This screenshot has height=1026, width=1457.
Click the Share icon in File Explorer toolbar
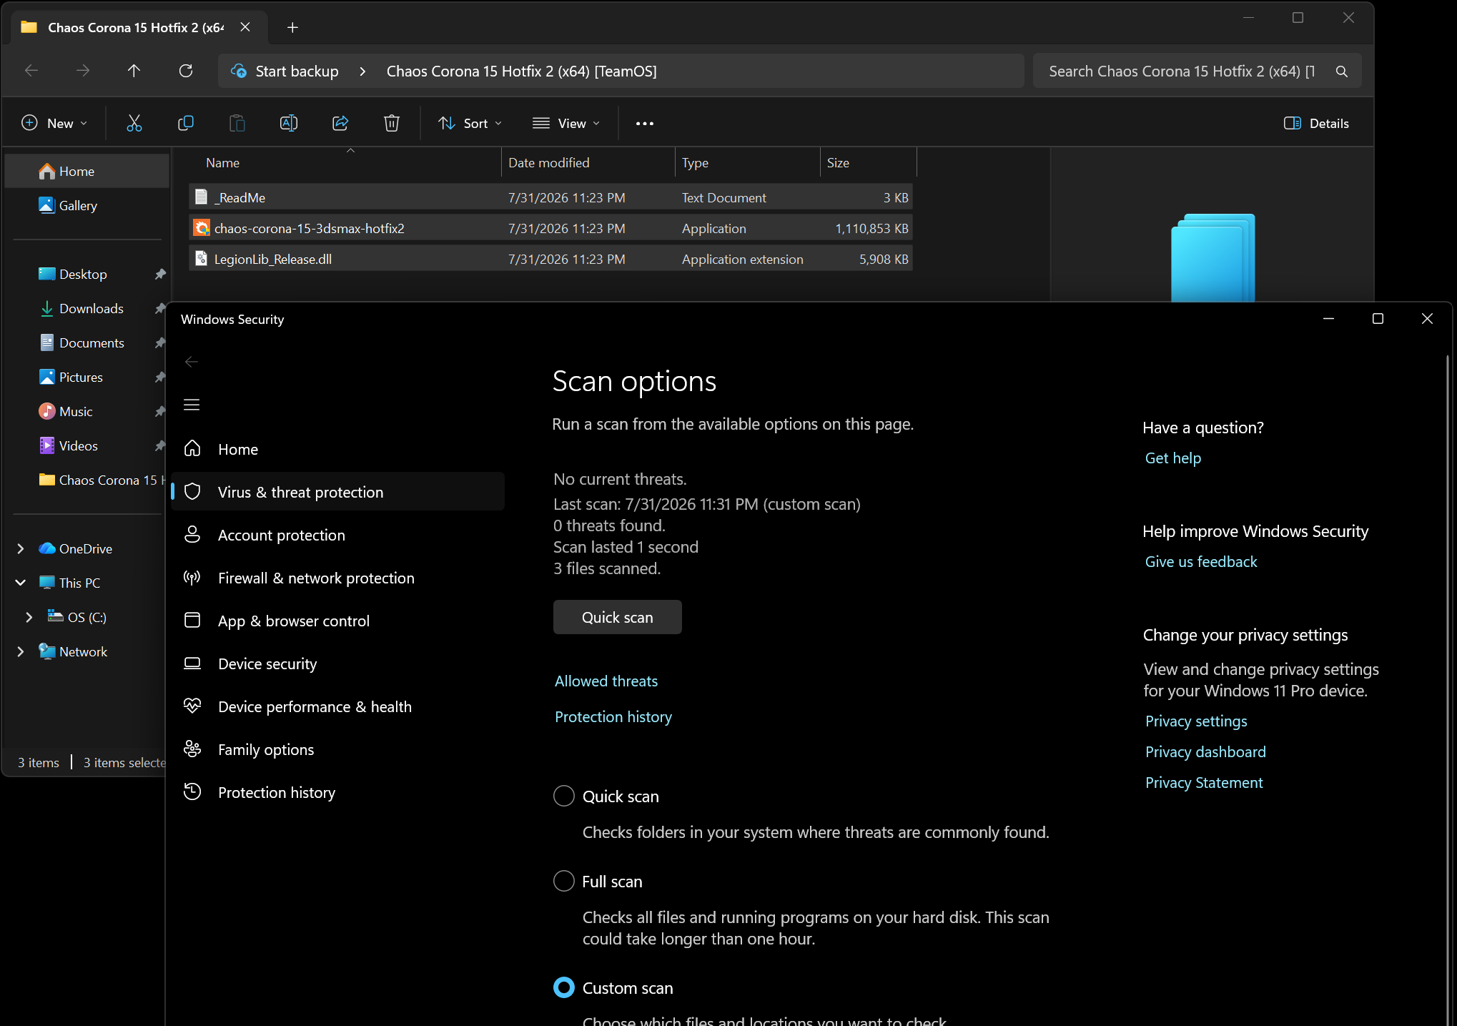(340, 123)
